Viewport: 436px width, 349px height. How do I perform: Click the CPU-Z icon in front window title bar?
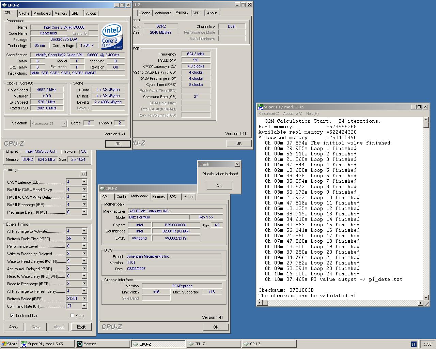(4, 5)
